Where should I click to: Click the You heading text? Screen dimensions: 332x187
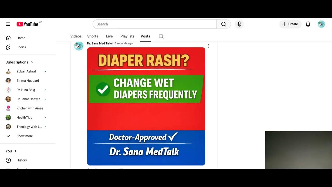point(9,151)
